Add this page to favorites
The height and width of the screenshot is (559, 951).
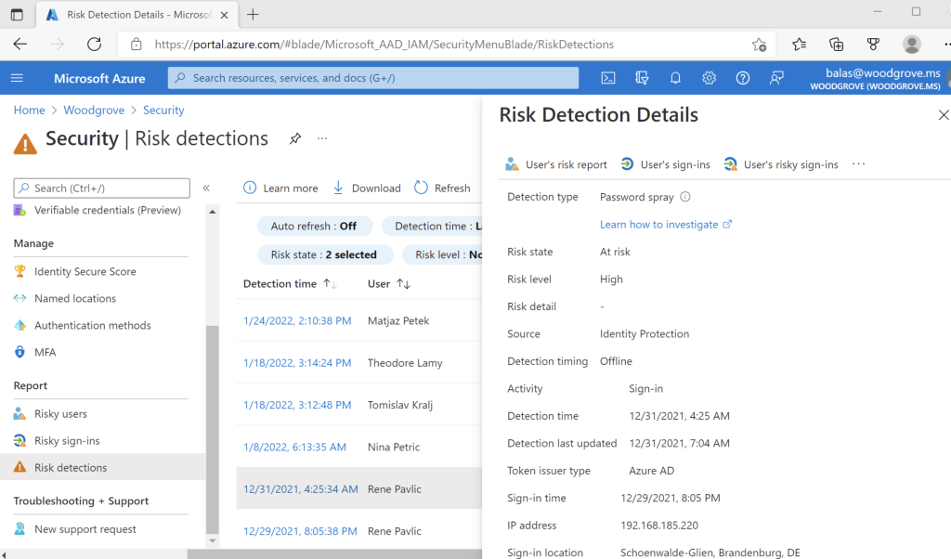[x=759, y=45]
